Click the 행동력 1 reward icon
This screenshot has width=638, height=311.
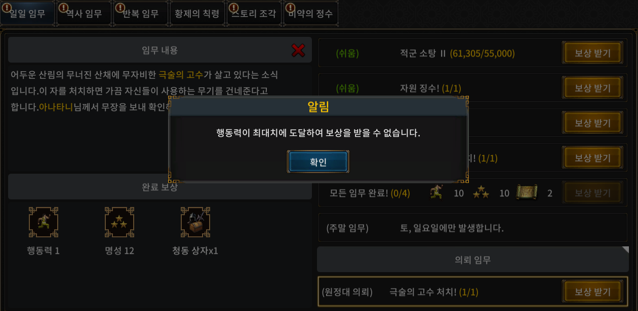point(44,222)
